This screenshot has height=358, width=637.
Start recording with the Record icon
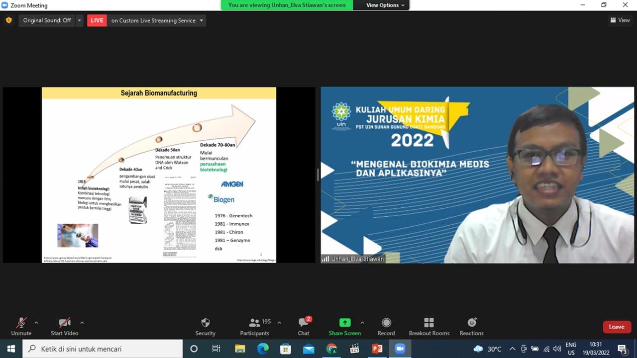click(386, 323)
